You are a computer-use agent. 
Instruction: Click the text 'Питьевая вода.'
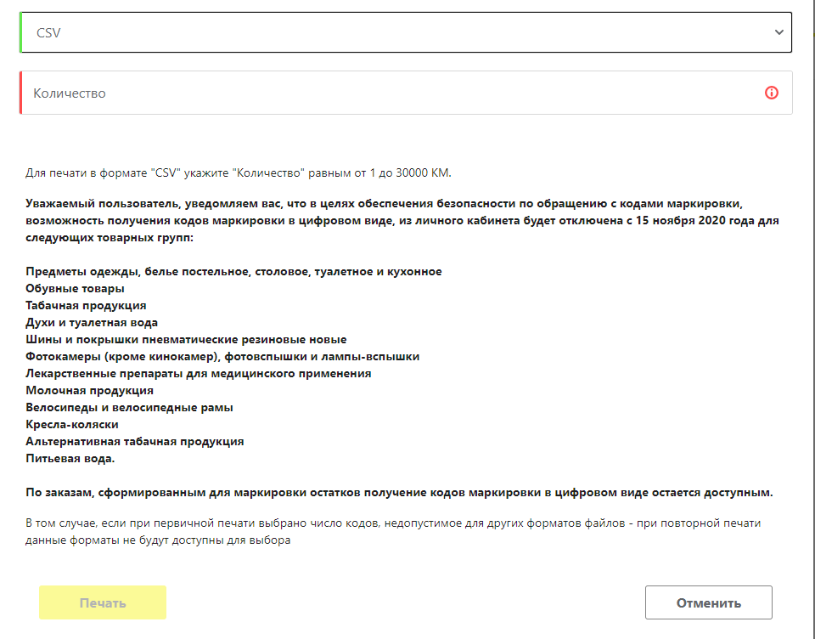70,459
